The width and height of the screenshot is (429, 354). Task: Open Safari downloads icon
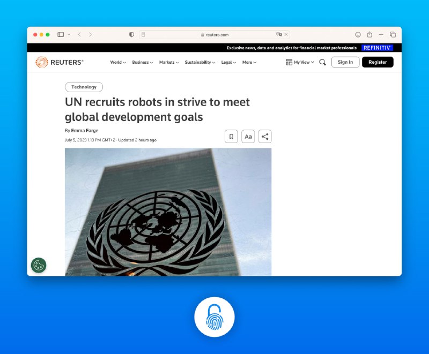point(358,35)
